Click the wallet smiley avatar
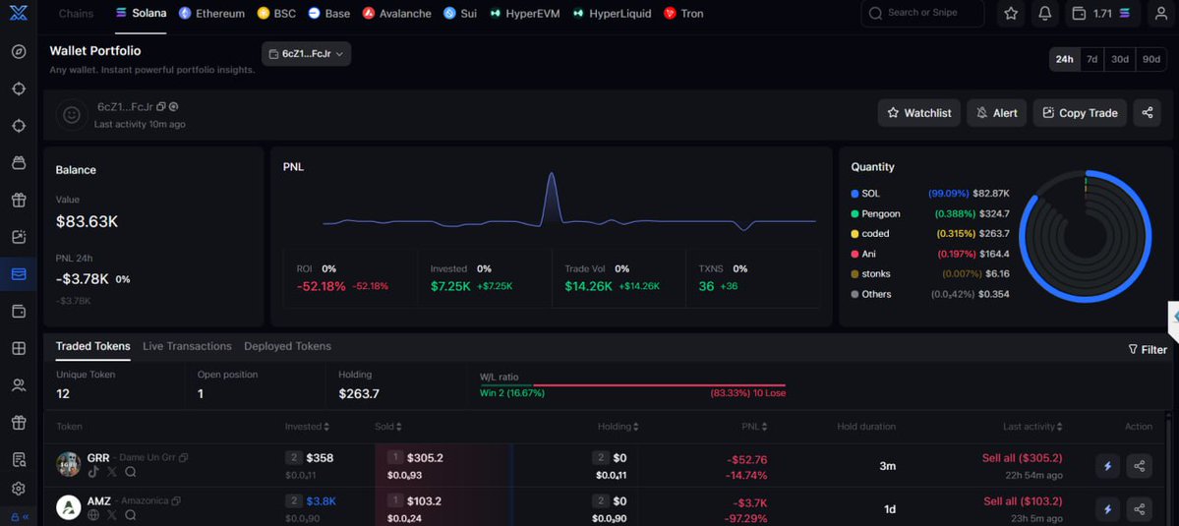The image size is (1179, 526). [72, 114]
